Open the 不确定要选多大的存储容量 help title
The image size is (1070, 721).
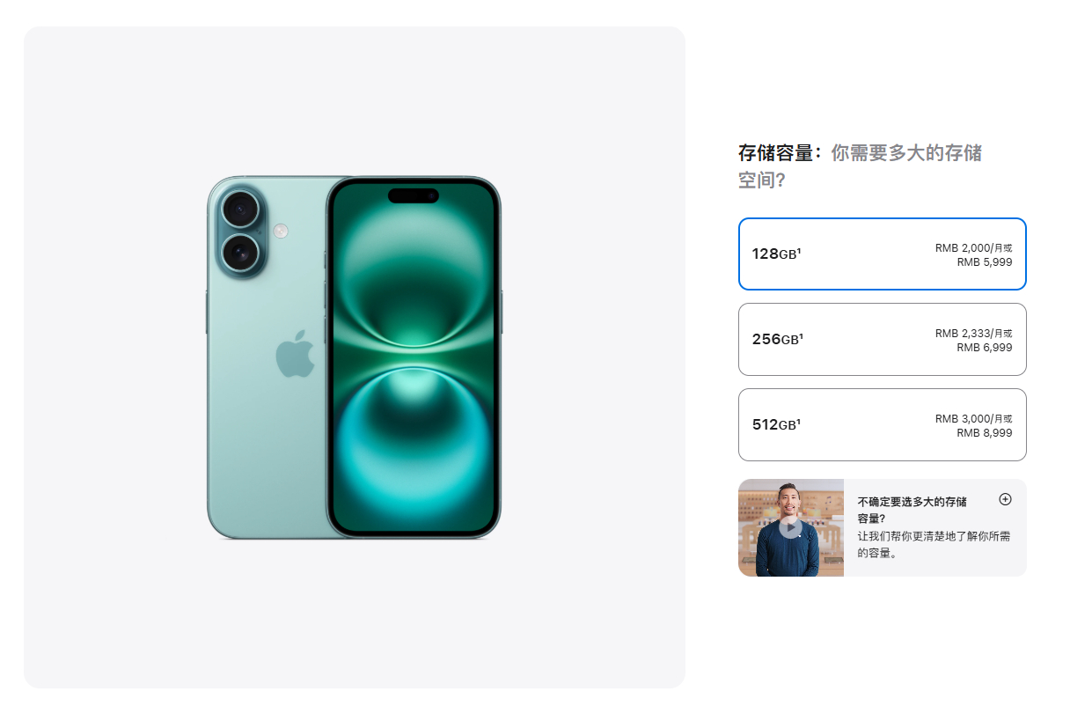(x=912, y=510)
